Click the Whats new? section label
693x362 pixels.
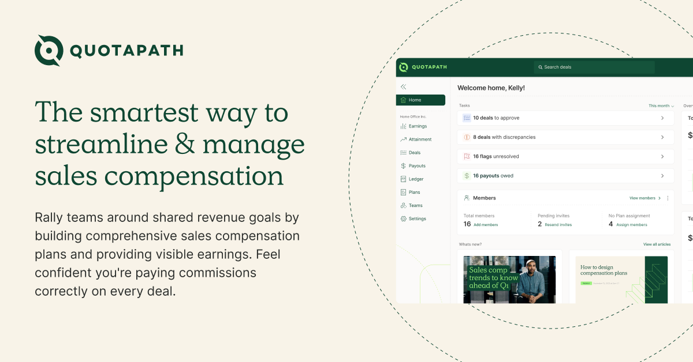pos(470,244)
